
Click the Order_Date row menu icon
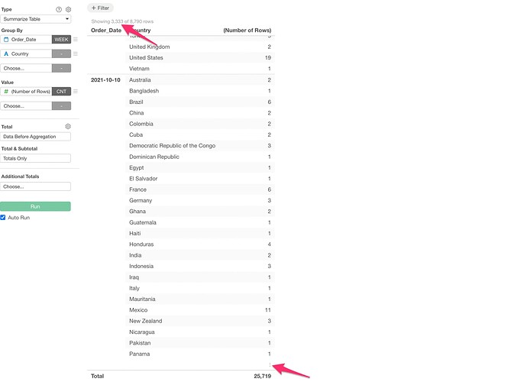(75, 39)
